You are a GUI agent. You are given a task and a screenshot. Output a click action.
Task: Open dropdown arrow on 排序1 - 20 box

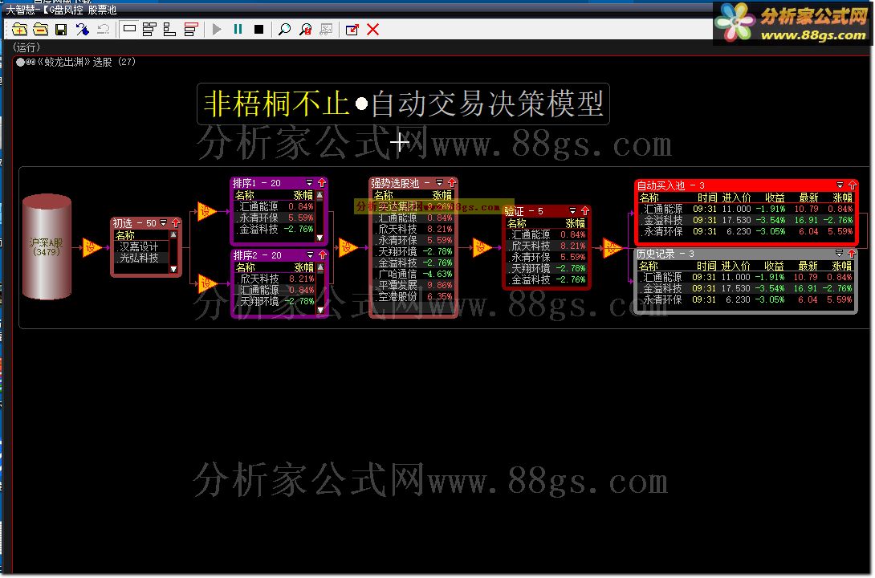pos(310,182)
